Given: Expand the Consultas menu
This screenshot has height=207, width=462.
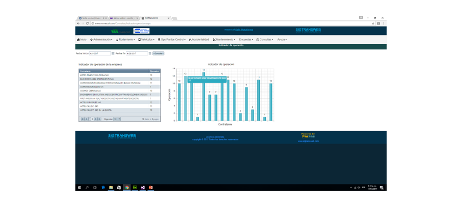Looking at the screenshot, I should [264, 39].
